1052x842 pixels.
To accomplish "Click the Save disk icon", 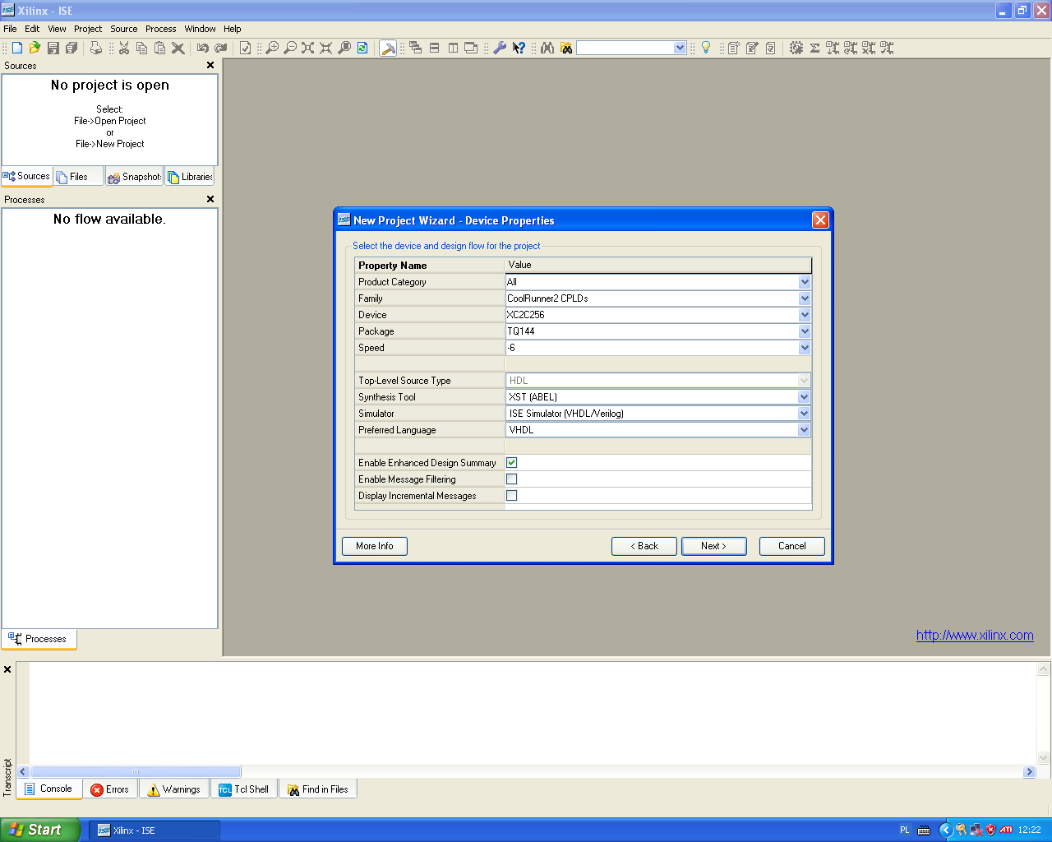I will point(53,48).
